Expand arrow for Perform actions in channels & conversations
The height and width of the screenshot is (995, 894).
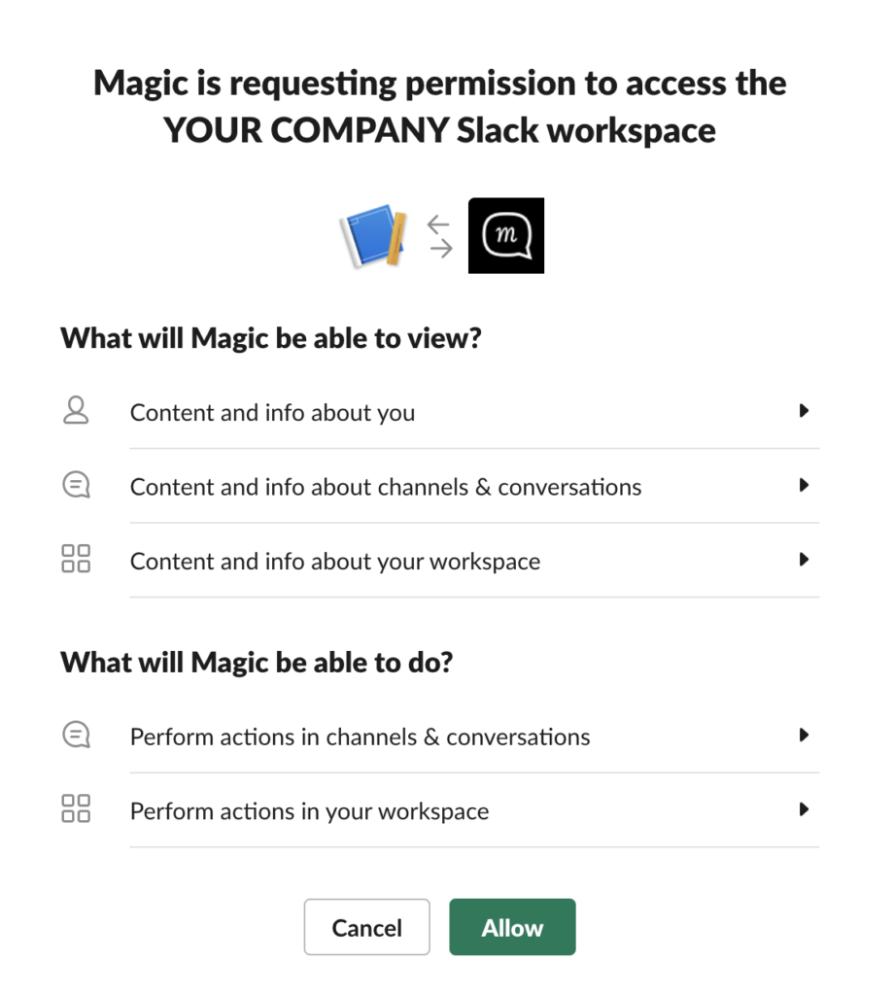point(804,736)
